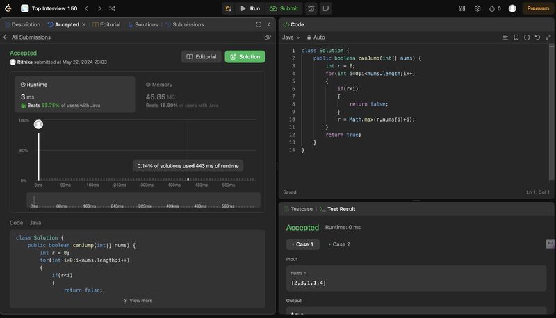
Task: Start the timer alarm clock icon
Action: [x=311, y=8]
